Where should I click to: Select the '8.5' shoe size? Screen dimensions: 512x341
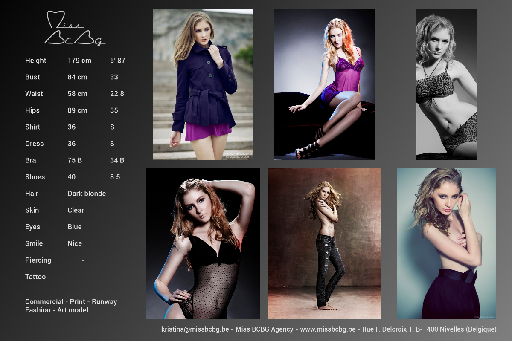(115, 177)
